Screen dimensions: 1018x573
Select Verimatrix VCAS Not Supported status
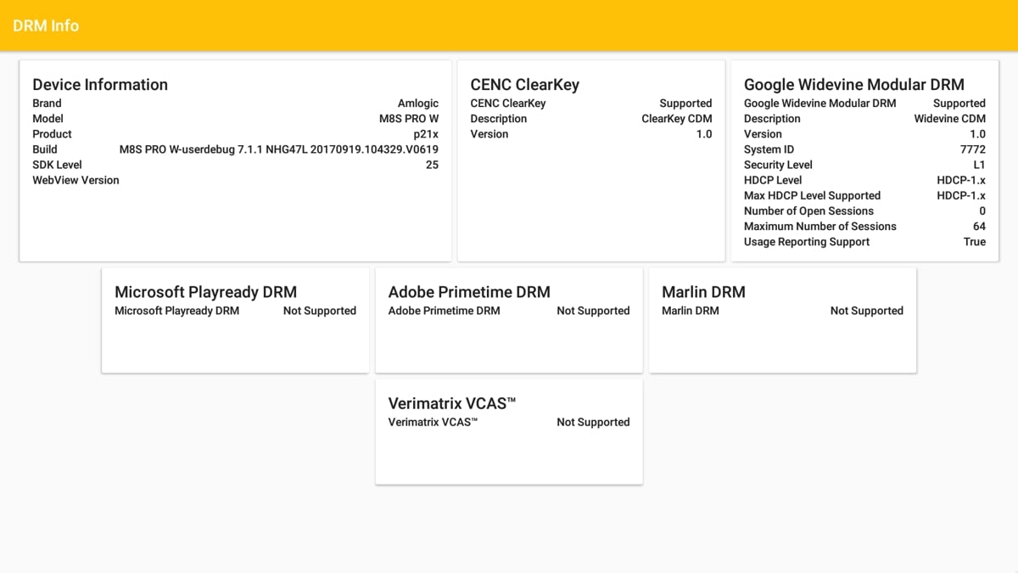pyautogui.click(x=593, y=422)
